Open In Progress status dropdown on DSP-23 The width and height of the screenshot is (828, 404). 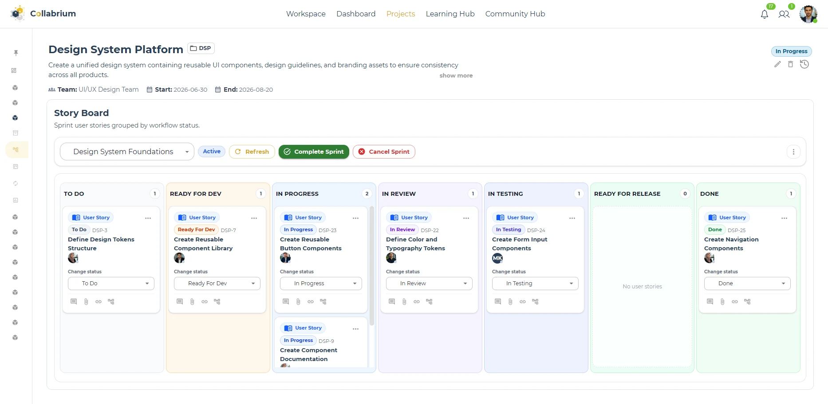tap(321, 284)
